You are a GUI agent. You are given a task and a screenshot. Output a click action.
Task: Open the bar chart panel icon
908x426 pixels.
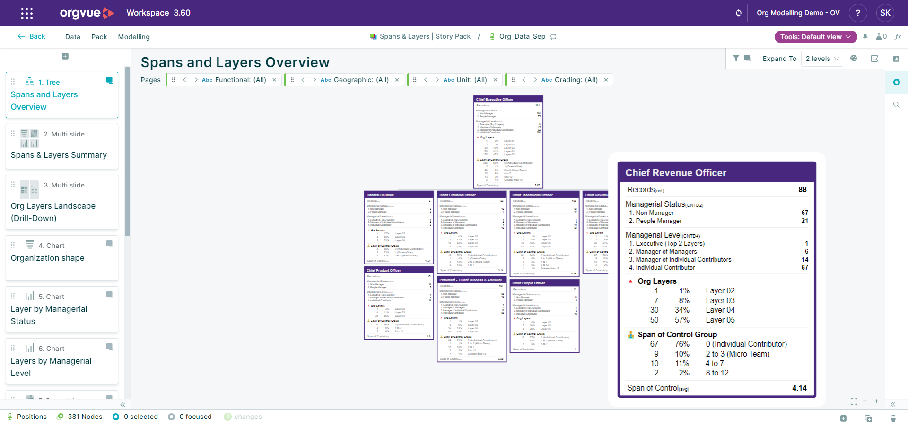[896, 59]
